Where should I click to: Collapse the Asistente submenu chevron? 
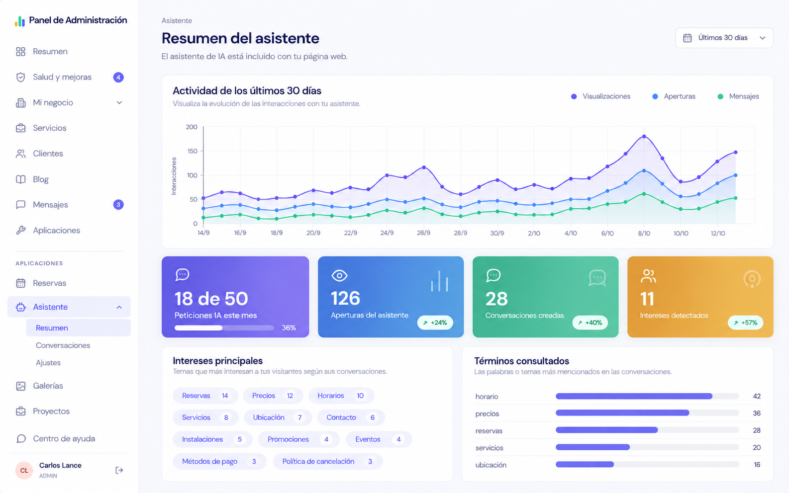[x=119, y=307]
